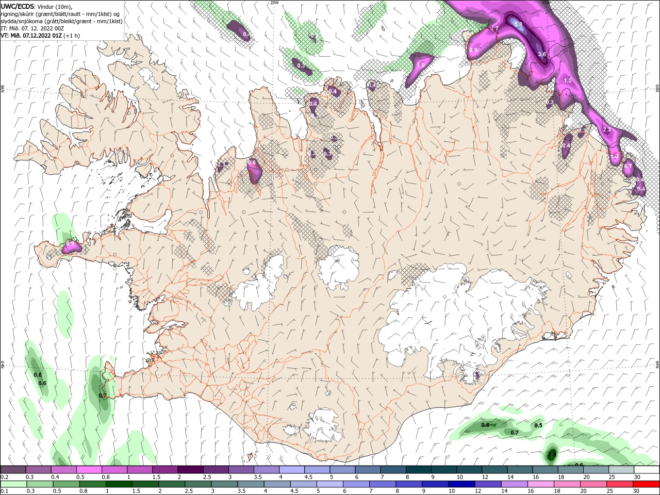Pick the bright red 30 swatch in rain legend

(x=647, y=484)
